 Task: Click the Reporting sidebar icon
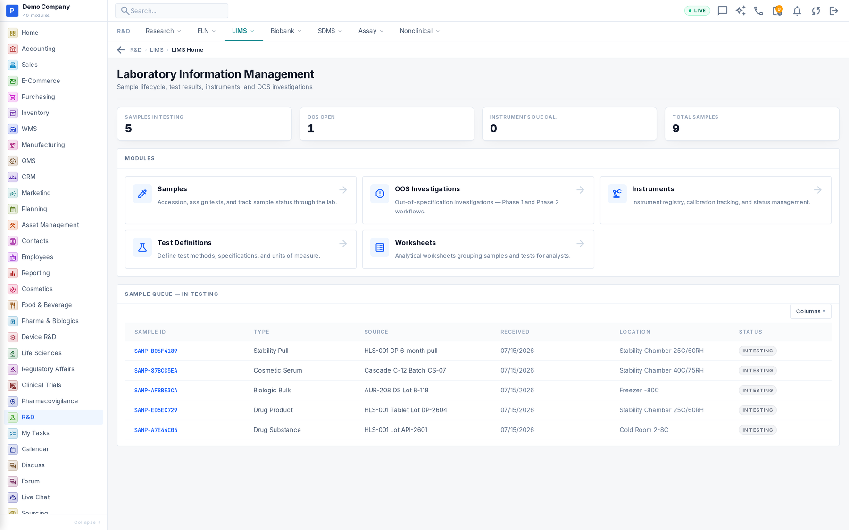pos(13,273)
